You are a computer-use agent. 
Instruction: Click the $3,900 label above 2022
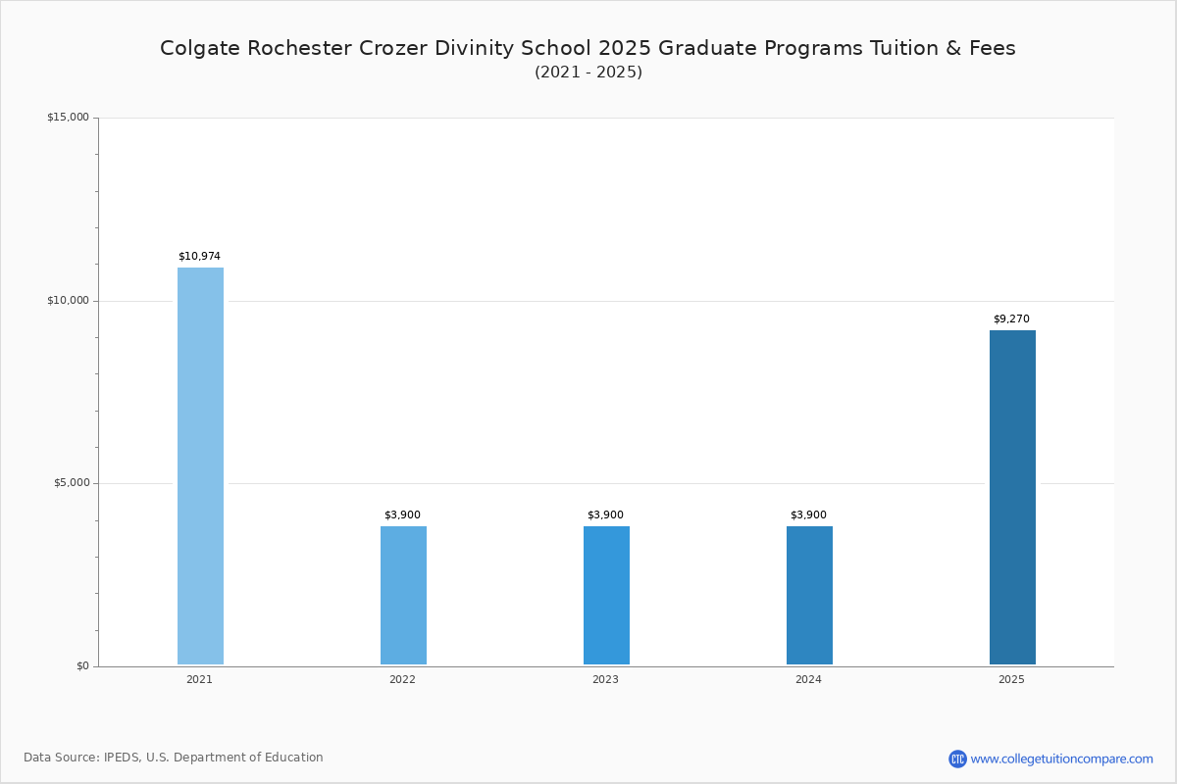402,515
